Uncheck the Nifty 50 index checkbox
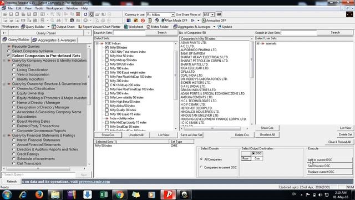This screenshot has height=200, width=355. 107,48
